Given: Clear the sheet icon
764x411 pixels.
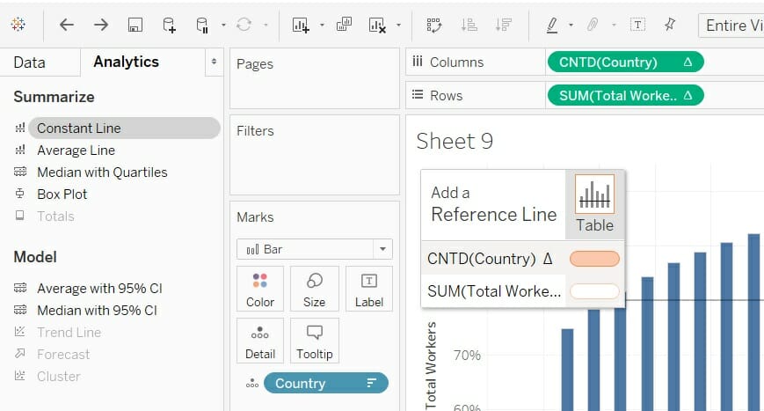Looking at the screenshot, I should point(378,25).
